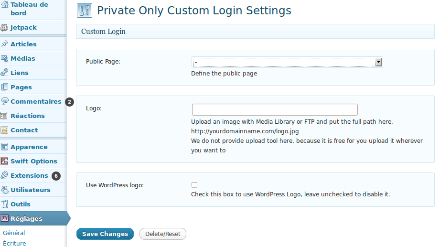The image size is (439, 247).
Task: Select the Public Page combo box
Action: tap(287, 62)
